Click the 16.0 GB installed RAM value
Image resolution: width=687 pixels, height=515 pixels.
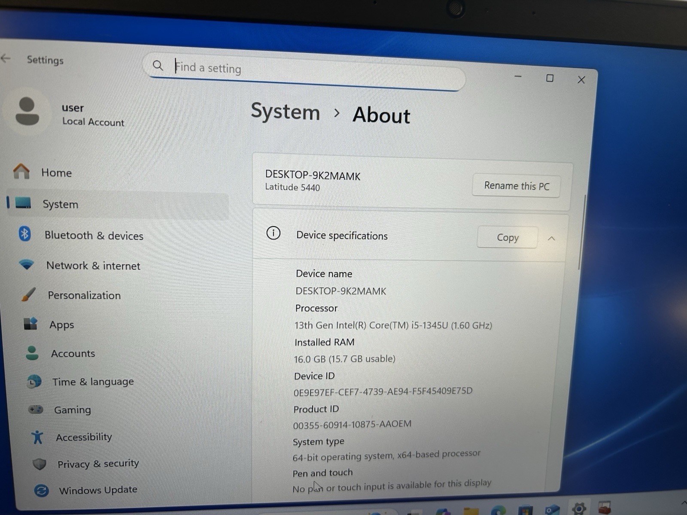pyautogui.click(x=344, y=358)
